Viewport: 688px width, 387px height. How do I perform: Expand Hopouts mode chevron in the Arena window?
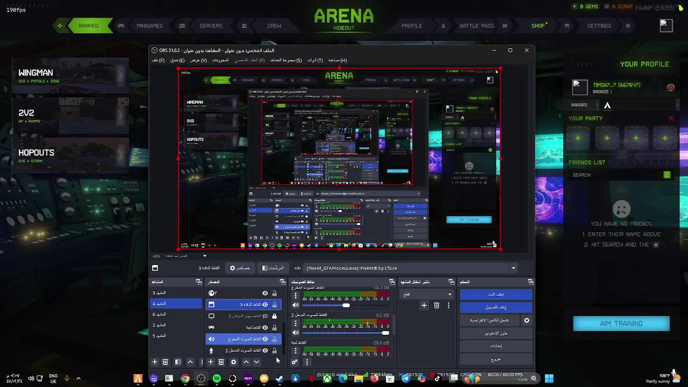point(120,156)
